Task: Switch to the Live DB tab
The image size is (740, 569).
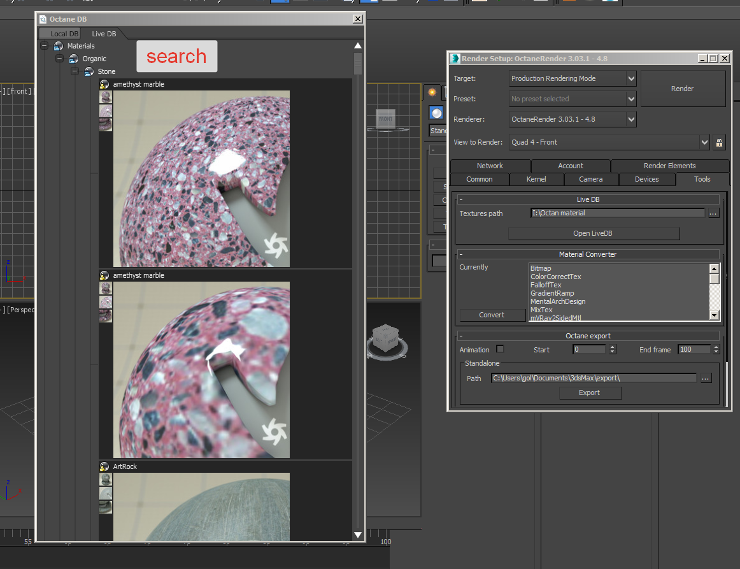Action: [104, 34]
